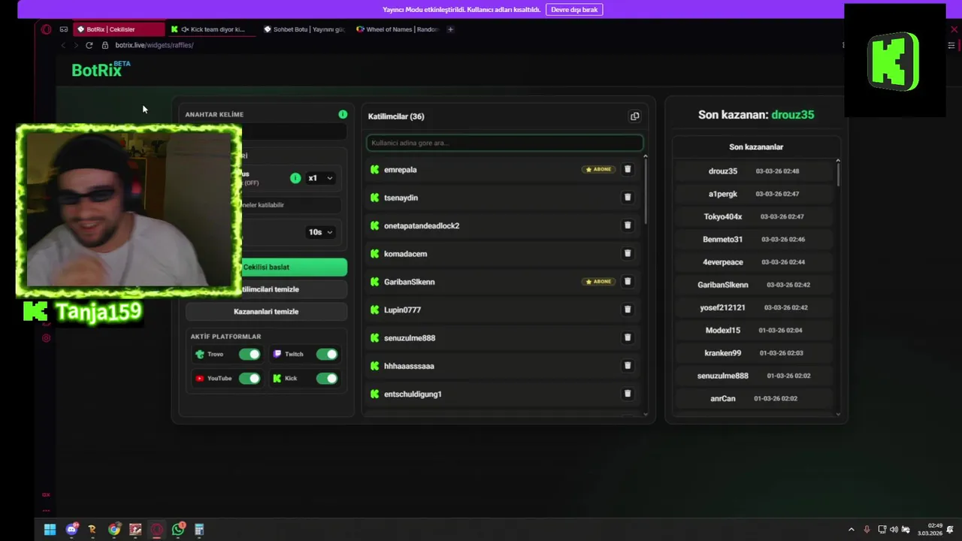Toggle the Trovo platform switch
Image resolution: width=962 pixels, height=541 pixels.
[x=250, y=354]
